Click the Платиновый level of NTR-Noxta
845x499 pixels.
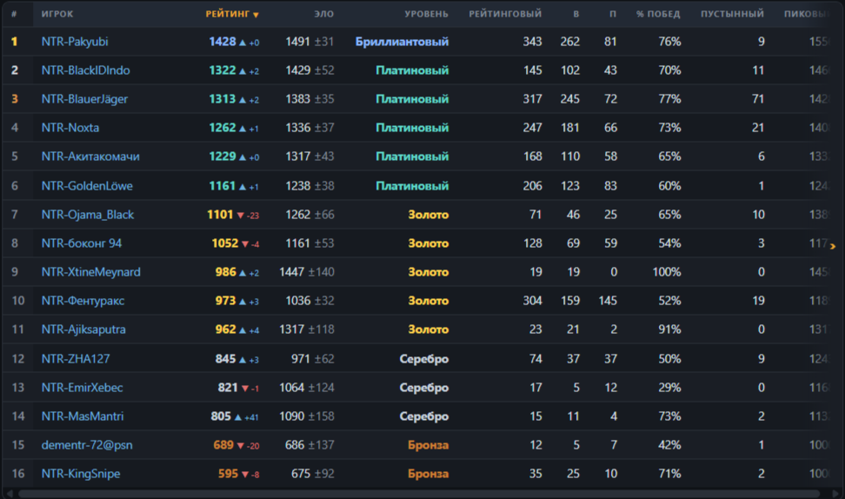coord(412,128)
